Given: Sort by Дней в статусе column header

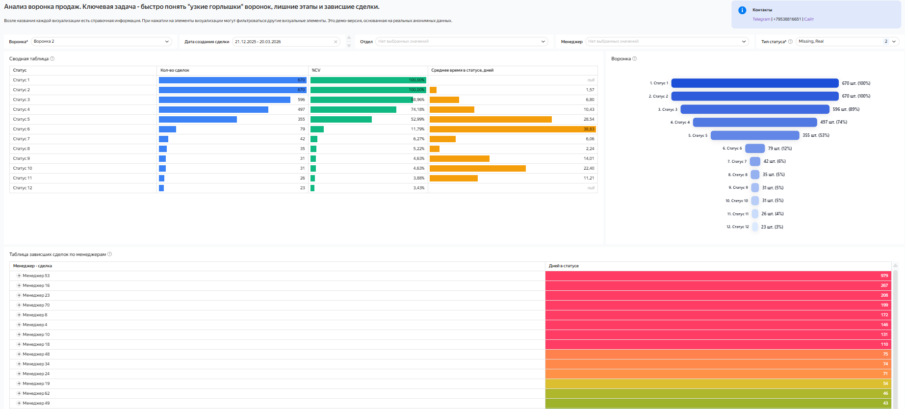Looking at the screenshot, I should coord(564,266).
